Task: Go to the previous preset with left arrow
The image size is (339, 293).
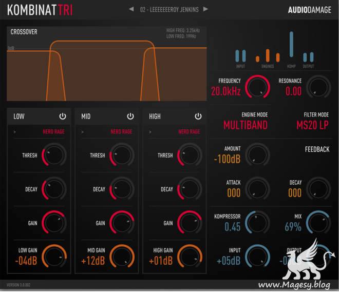Action: click(x=131, y=9)
